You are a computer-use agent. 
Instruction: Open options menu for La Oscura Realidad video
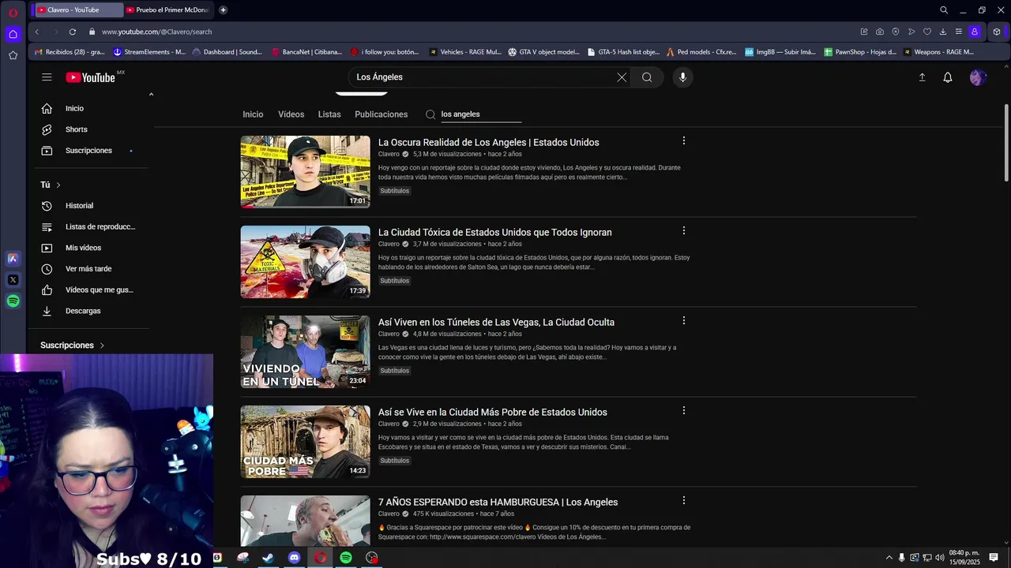tap(683, 141)
